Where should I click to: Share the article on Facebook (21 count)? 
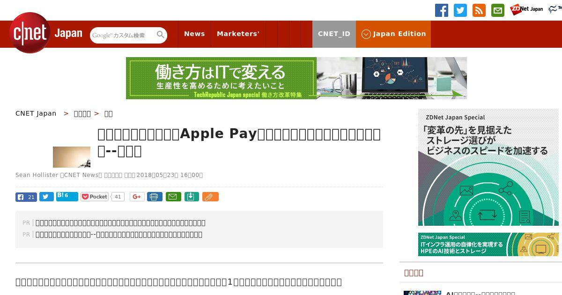pyautogui.click(x=26, y=197)
